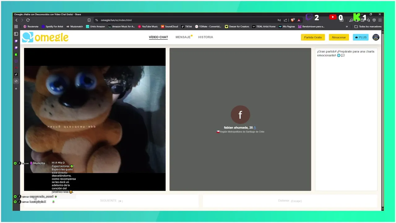
Task: Open the TikTok shortcut in the sidebar
Action: 16,74
